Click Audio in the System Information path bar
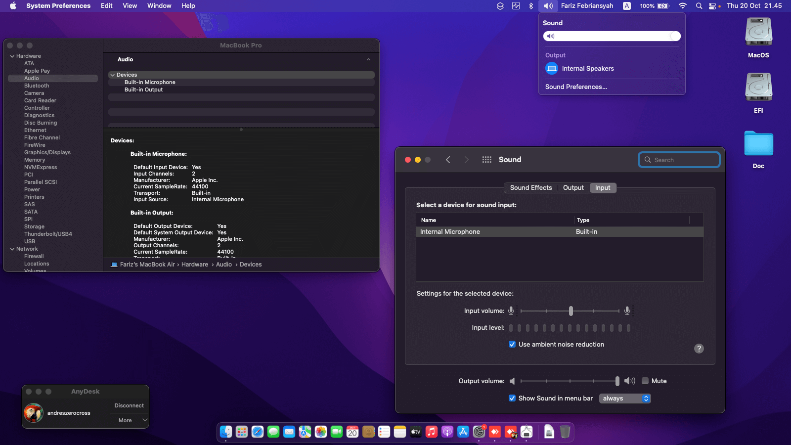This screenshot has width=791, height=445. (224, 265)
